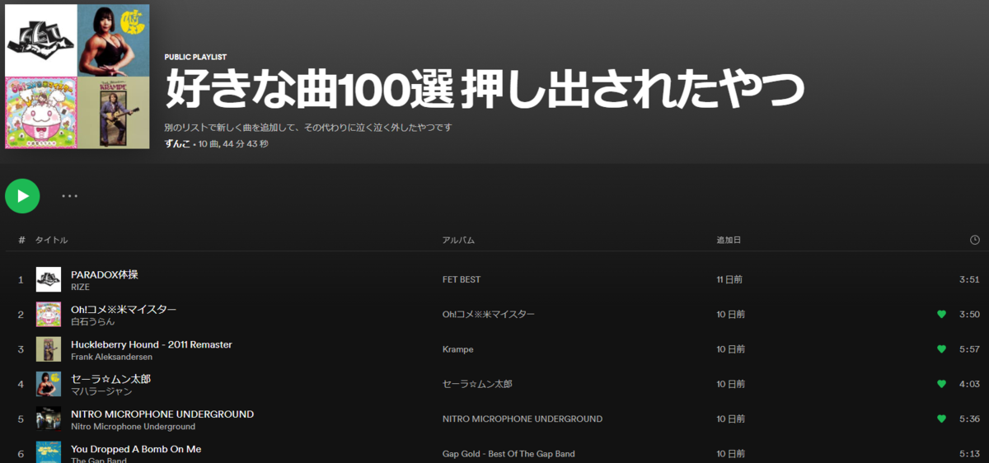This screenshot has height=463, width=989.
Task: Open playlist owner すんこ profile
Action: 176,144
